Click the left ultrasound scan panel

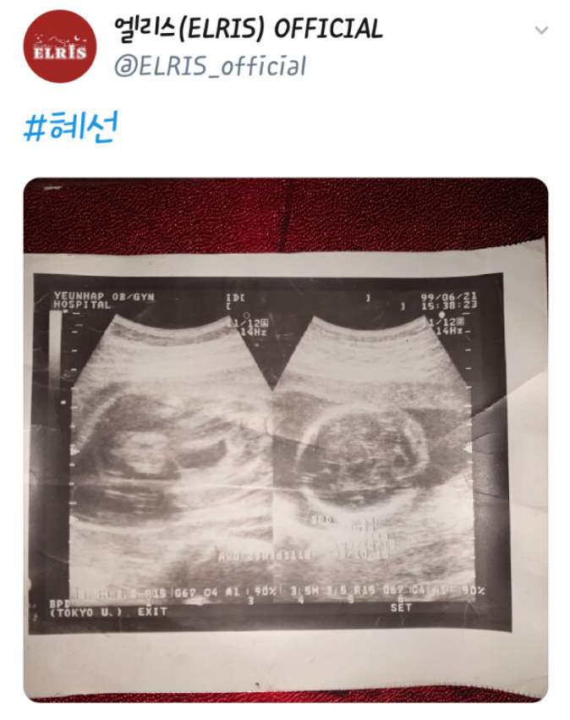[173, 453]
